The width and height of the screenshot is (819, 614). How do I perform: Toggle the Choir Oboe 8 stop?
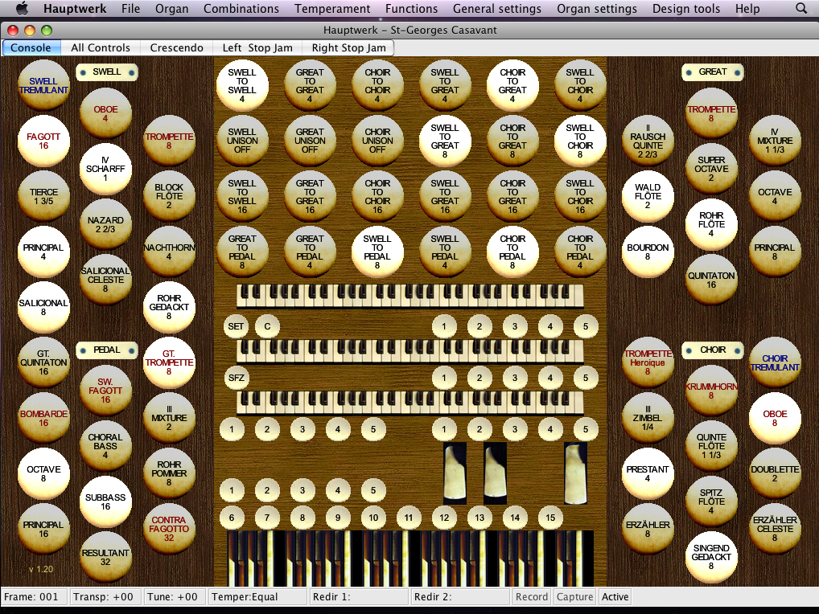tap(775, 418)
